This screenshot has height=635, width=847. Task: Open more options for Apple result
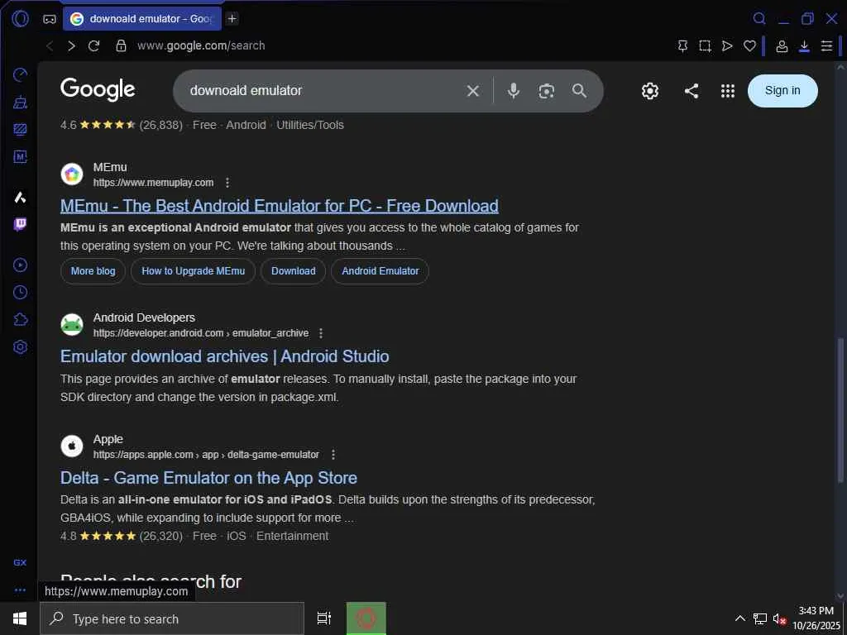coord(333,455)
